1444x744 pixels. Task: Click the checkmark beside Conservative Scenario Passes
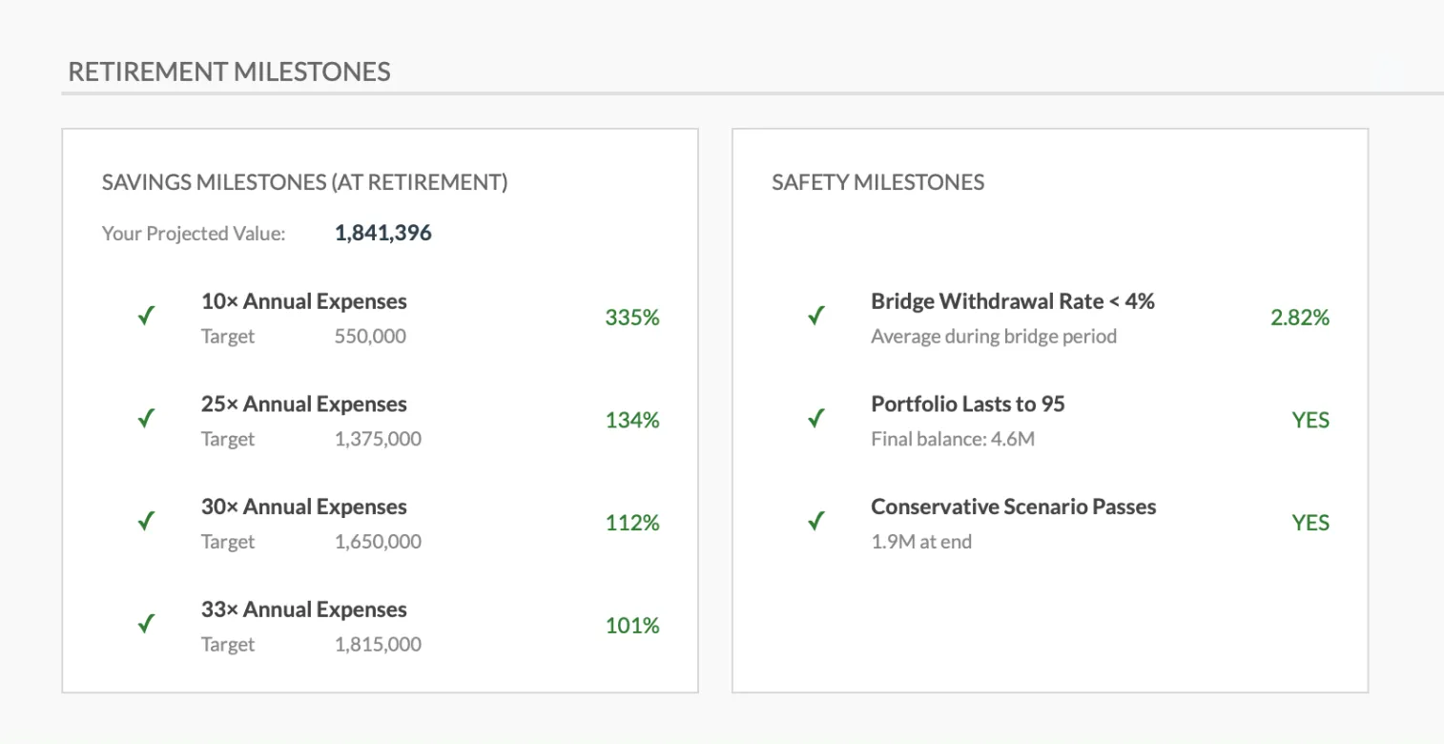pyautogui.click(x=815, y=521)
